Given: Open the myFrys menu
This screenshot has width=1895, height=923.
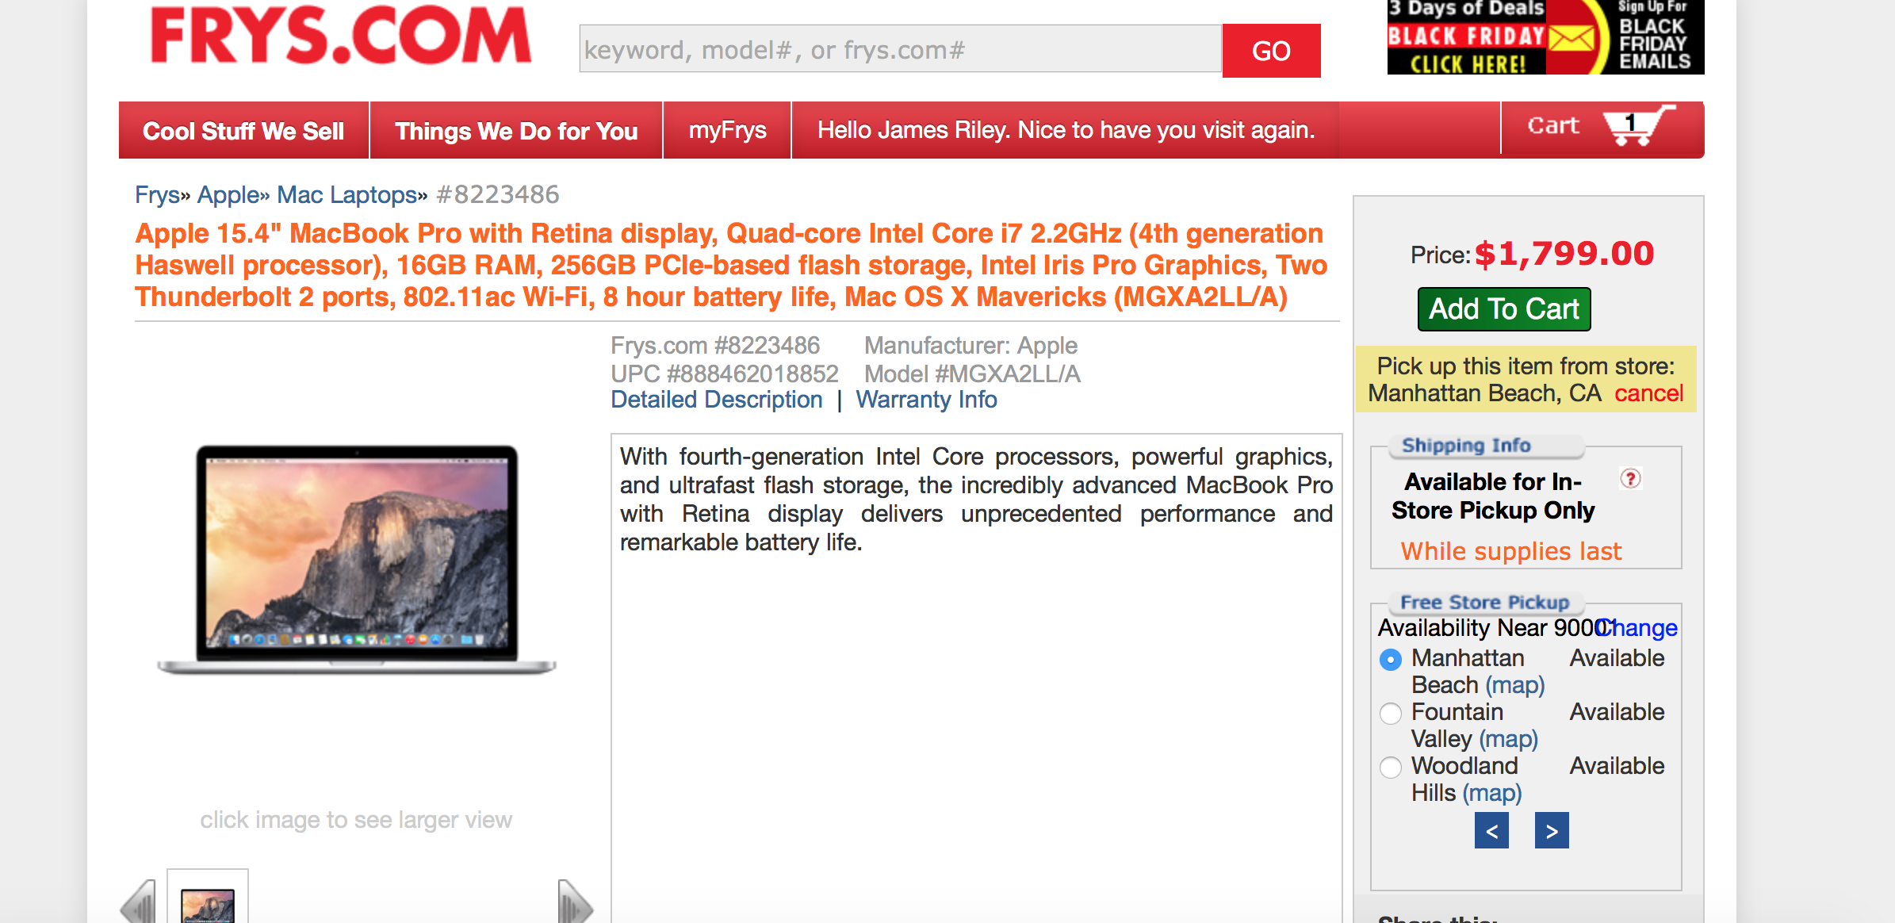Looking at the screenshot, I should coord(727,131).
